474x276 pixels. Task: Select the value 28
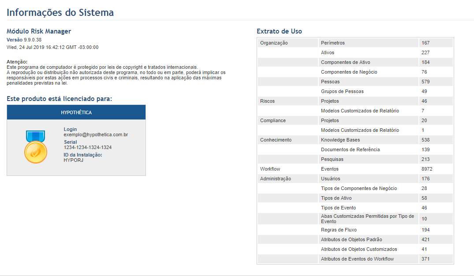click(425, 188)
